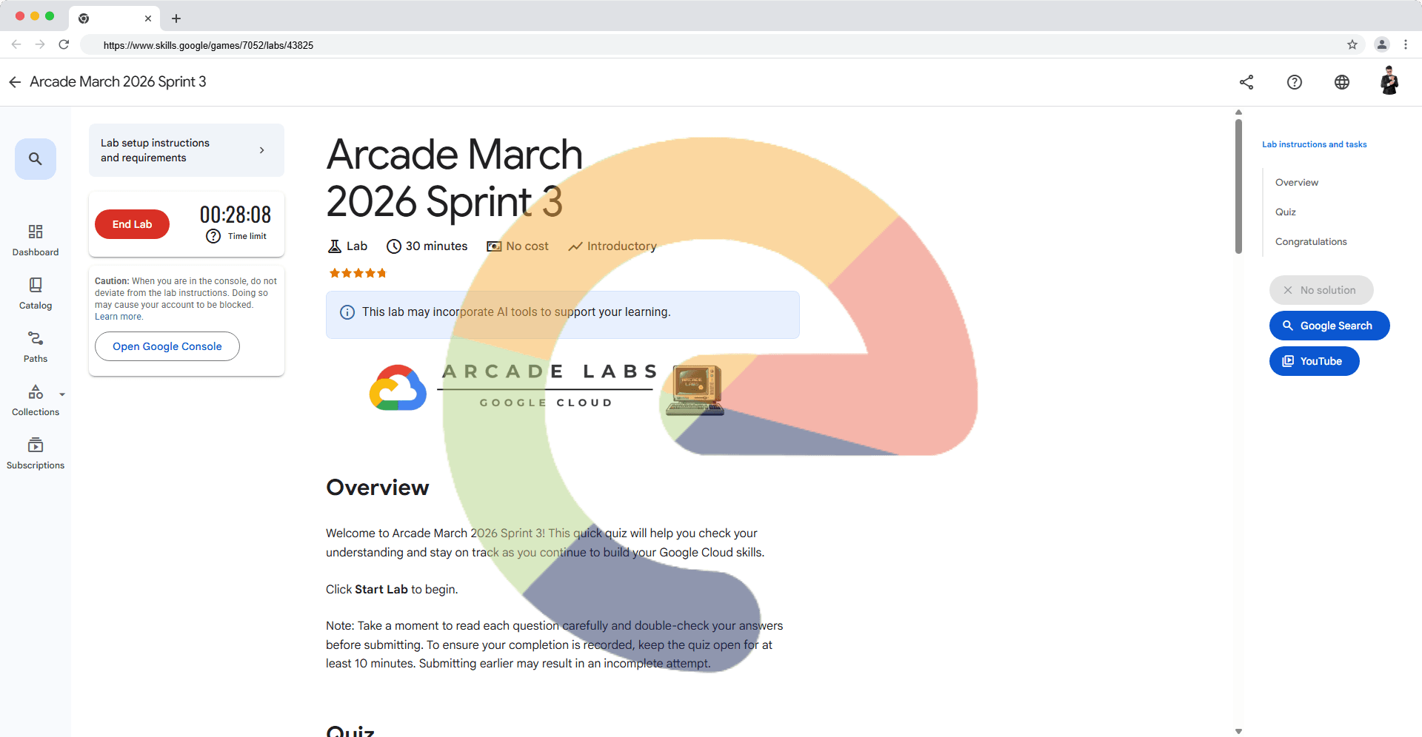Click the search icon in sidebar
Viewport: 1422px width, 737px height.
pos(36,159)
